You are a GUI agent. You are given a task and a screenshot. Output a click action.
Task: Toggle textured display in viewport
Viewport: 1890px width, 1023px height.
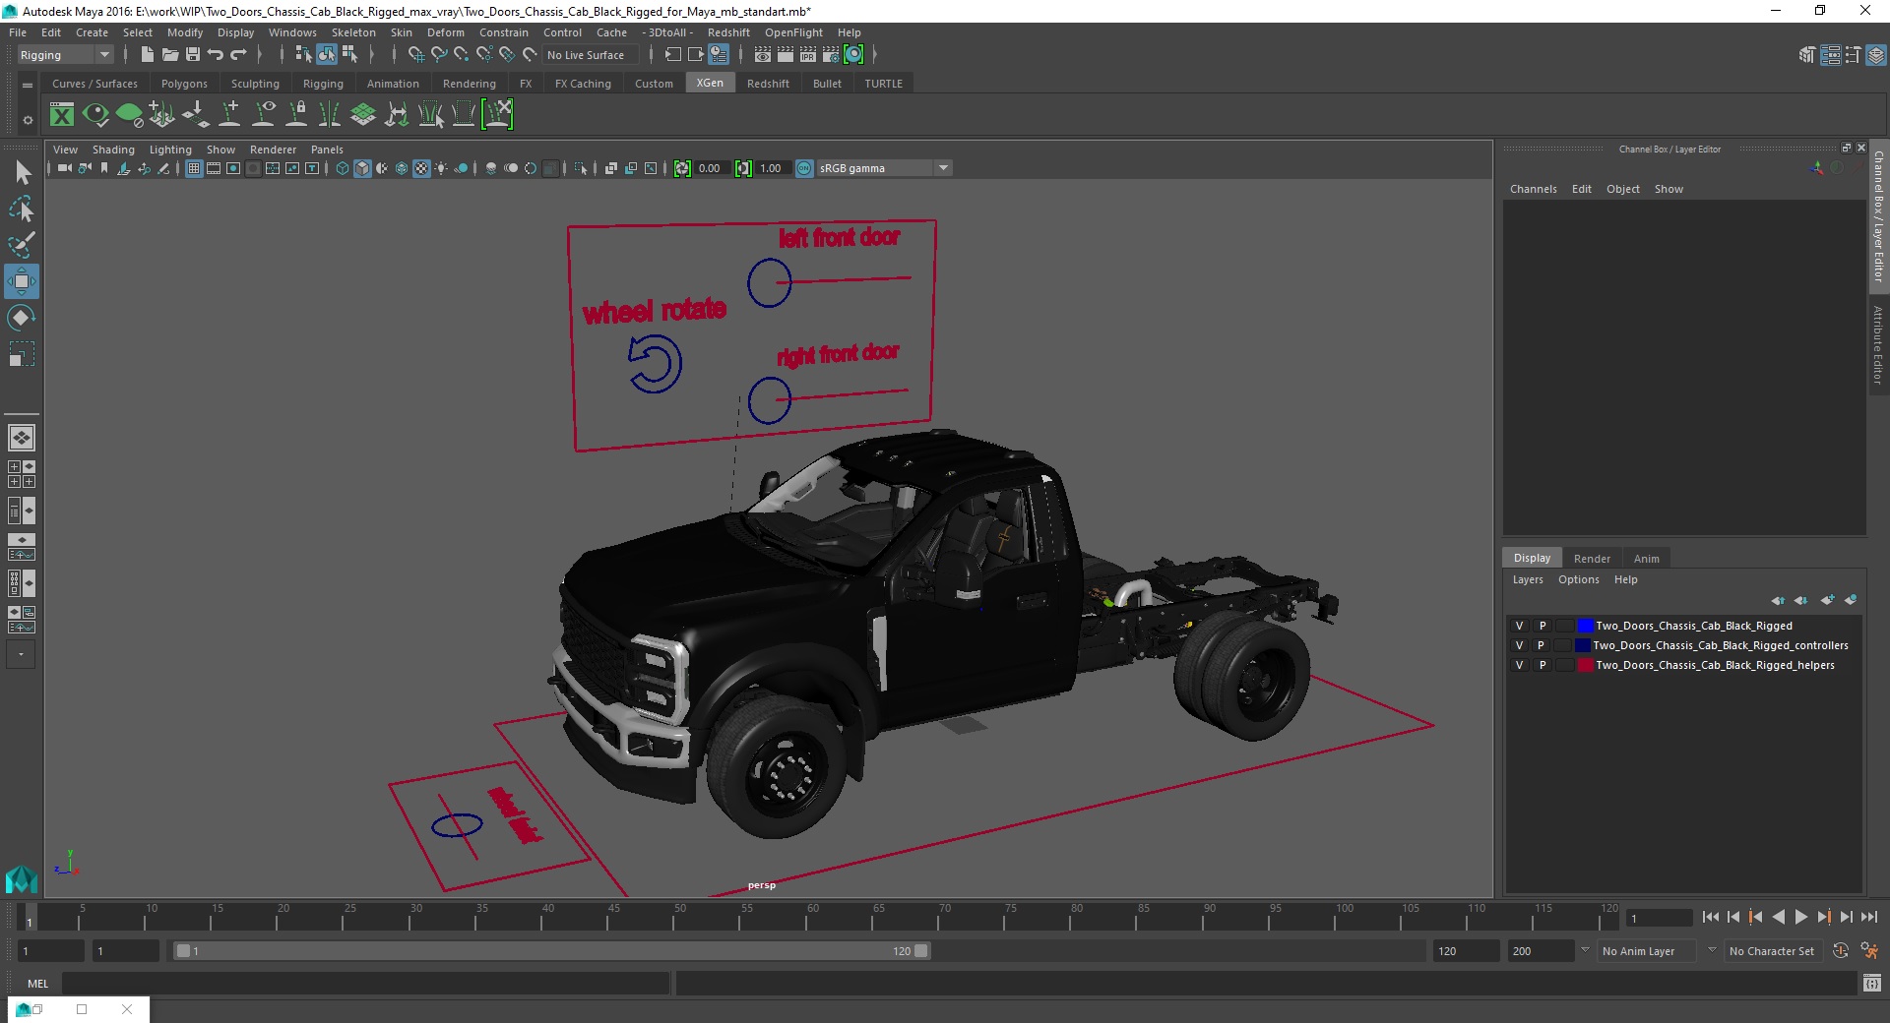tap(421, 168)
